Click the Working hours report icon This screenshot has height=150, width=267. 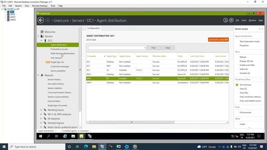(45, 110)
